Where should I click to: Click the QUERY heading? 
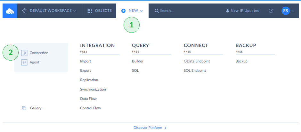[141, 46]
